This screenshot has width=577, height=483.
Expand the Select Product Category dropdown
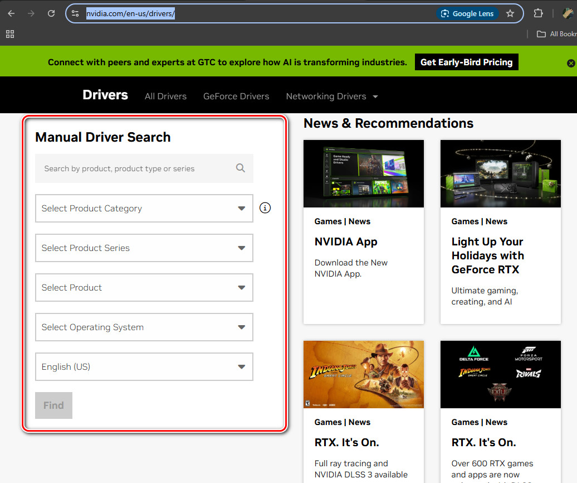point(144,208)
